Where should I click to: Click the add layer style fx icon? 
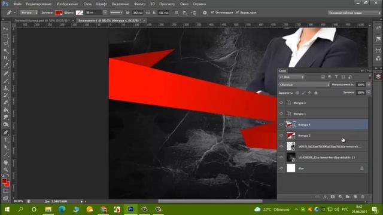point(325,197)
